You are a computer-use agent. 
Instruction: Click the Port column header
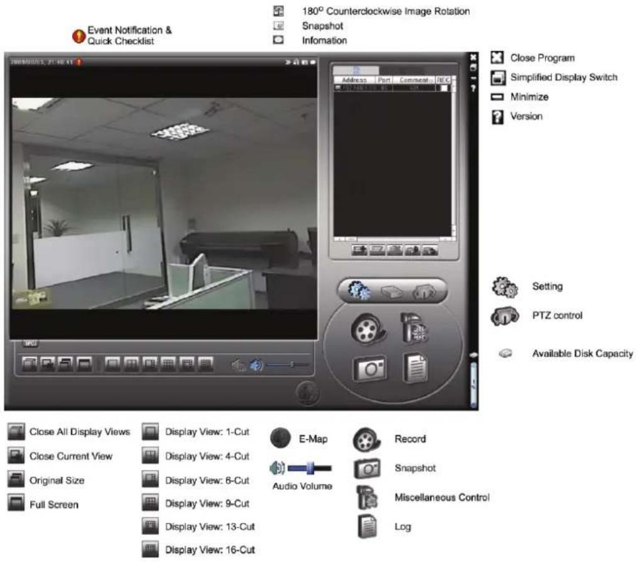pos(383,80)
